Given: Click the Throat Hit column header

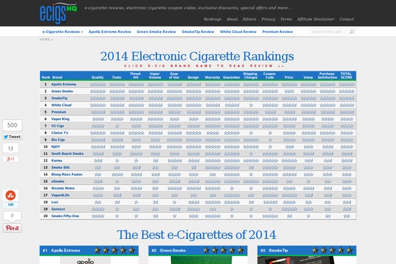Looking at the screenshot, I should click(x=135, y=75).
